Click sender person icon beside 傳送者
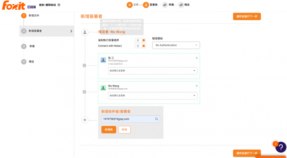The width and height of the screenshot is (287, 158). [x=85, y=32]
